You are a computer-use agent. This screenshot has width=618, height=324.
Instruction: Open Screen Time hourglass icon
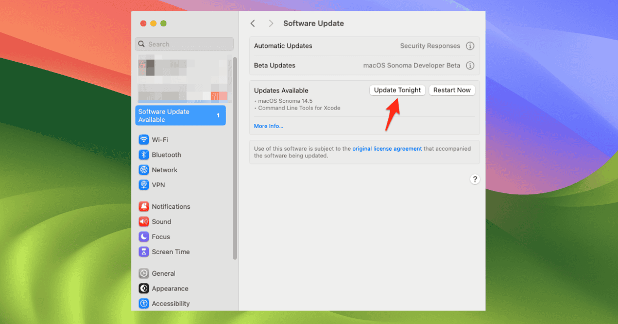click(x=144, y=252)
